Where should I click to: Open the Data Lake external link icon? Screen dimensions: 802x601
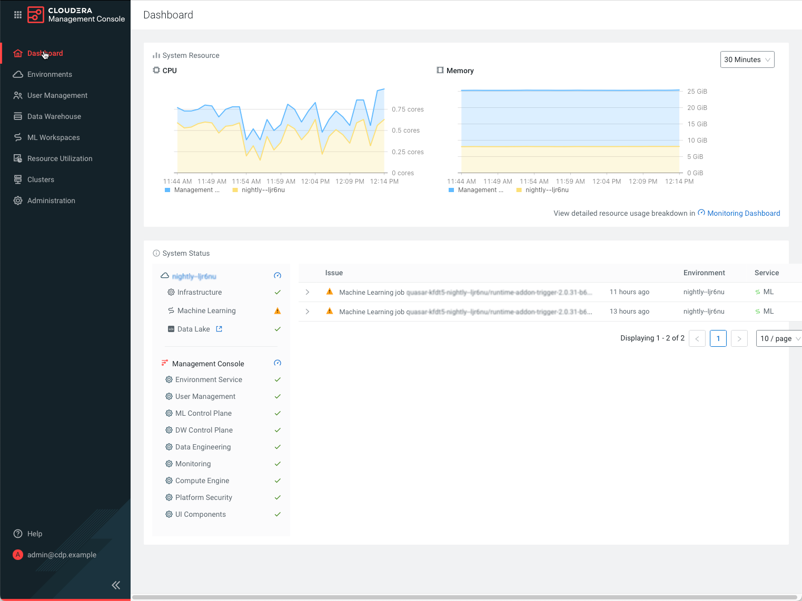[x=220, y=328]
